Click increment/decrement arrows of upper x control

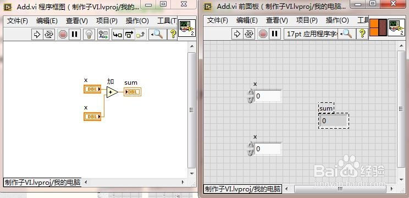coord(251,96)
